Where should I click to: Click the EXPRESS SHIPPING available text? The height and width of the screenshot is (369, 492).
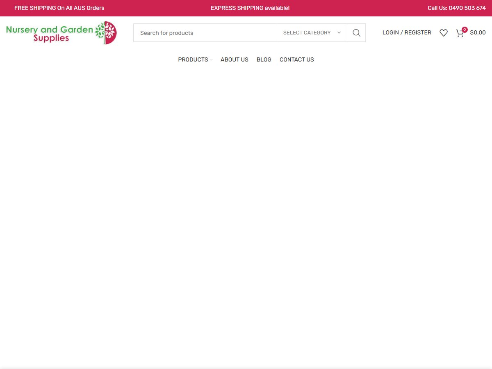coord(250,8)
